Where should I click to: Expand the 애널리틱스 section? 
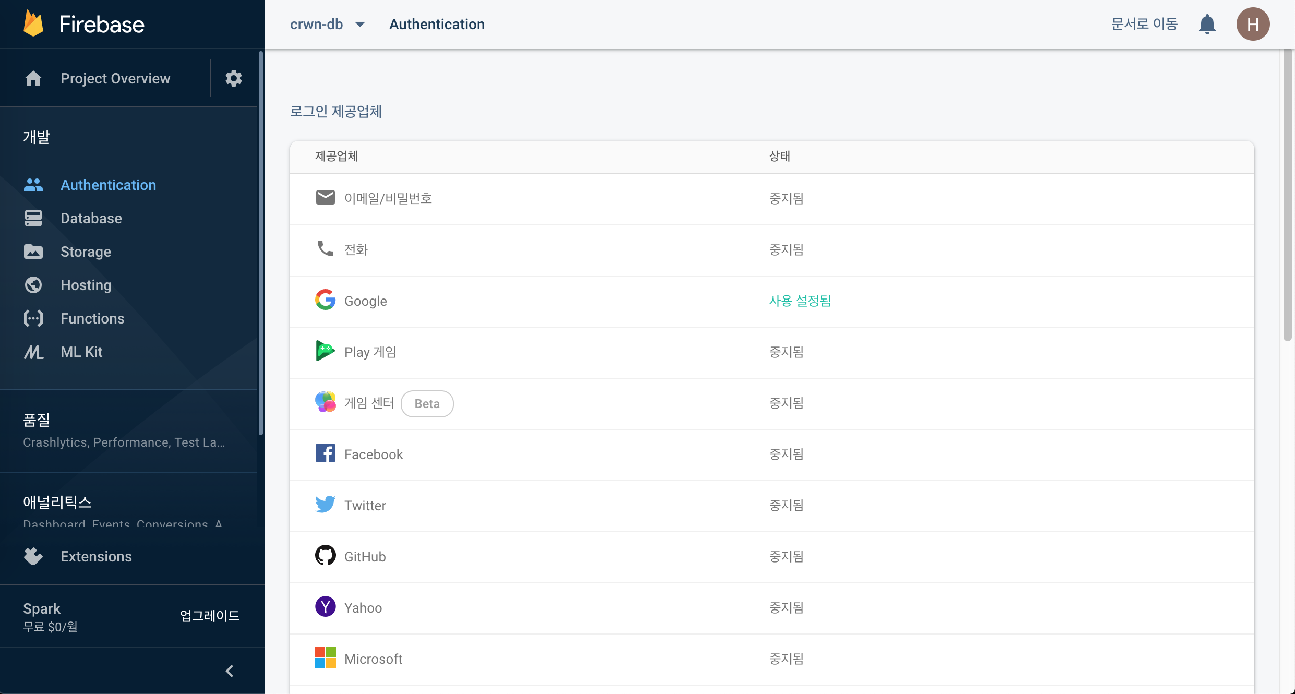(57, 502)
